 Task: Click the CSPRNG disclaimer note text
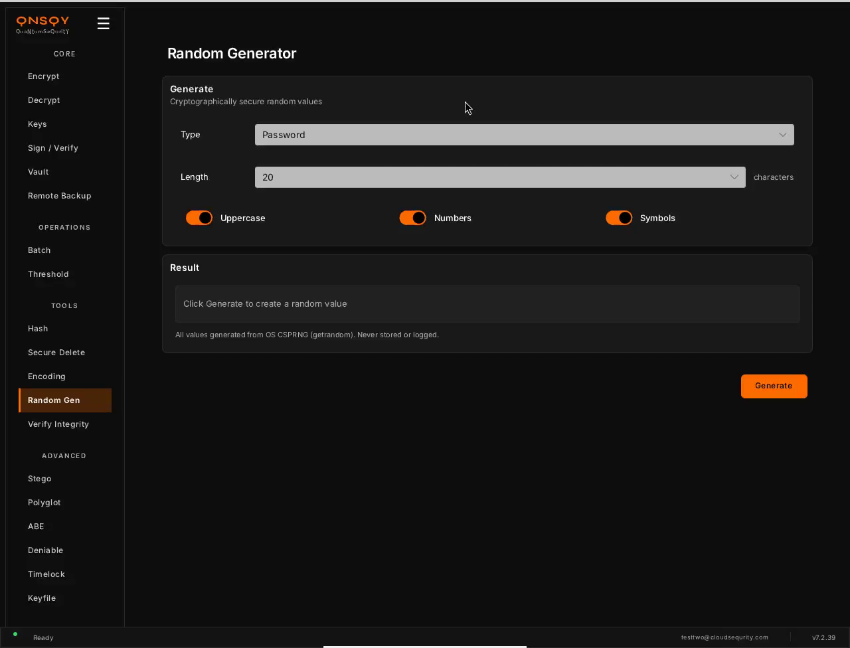pyautogui.click(x=307, y=335)
